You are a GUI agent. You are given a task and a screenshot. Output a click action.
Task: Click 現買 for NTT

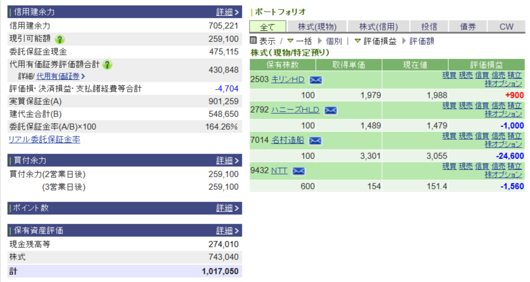(x=449, y=167)
